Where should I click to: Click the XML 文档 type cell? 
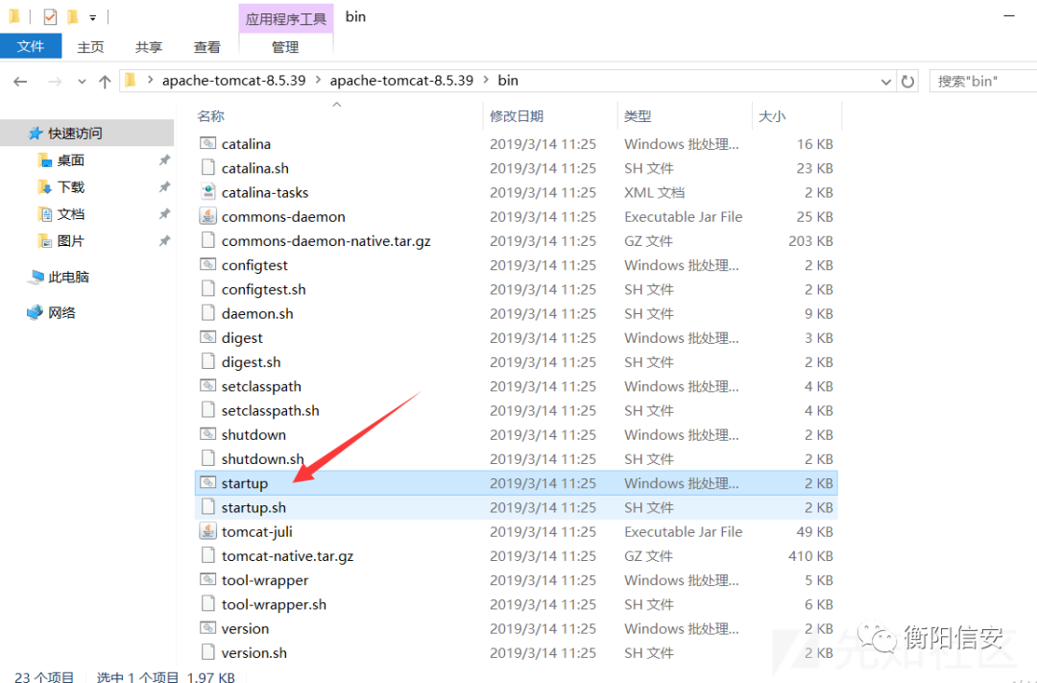(654, 192)
